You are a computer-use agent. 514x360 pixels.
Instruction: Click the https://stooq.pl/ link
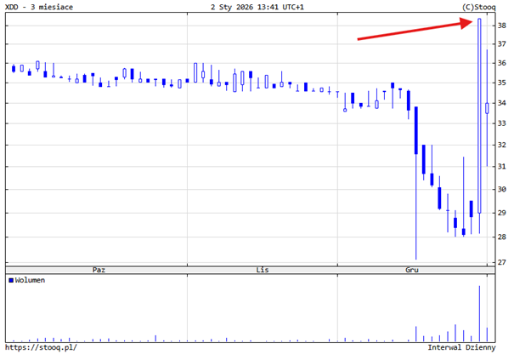point(41,347)
